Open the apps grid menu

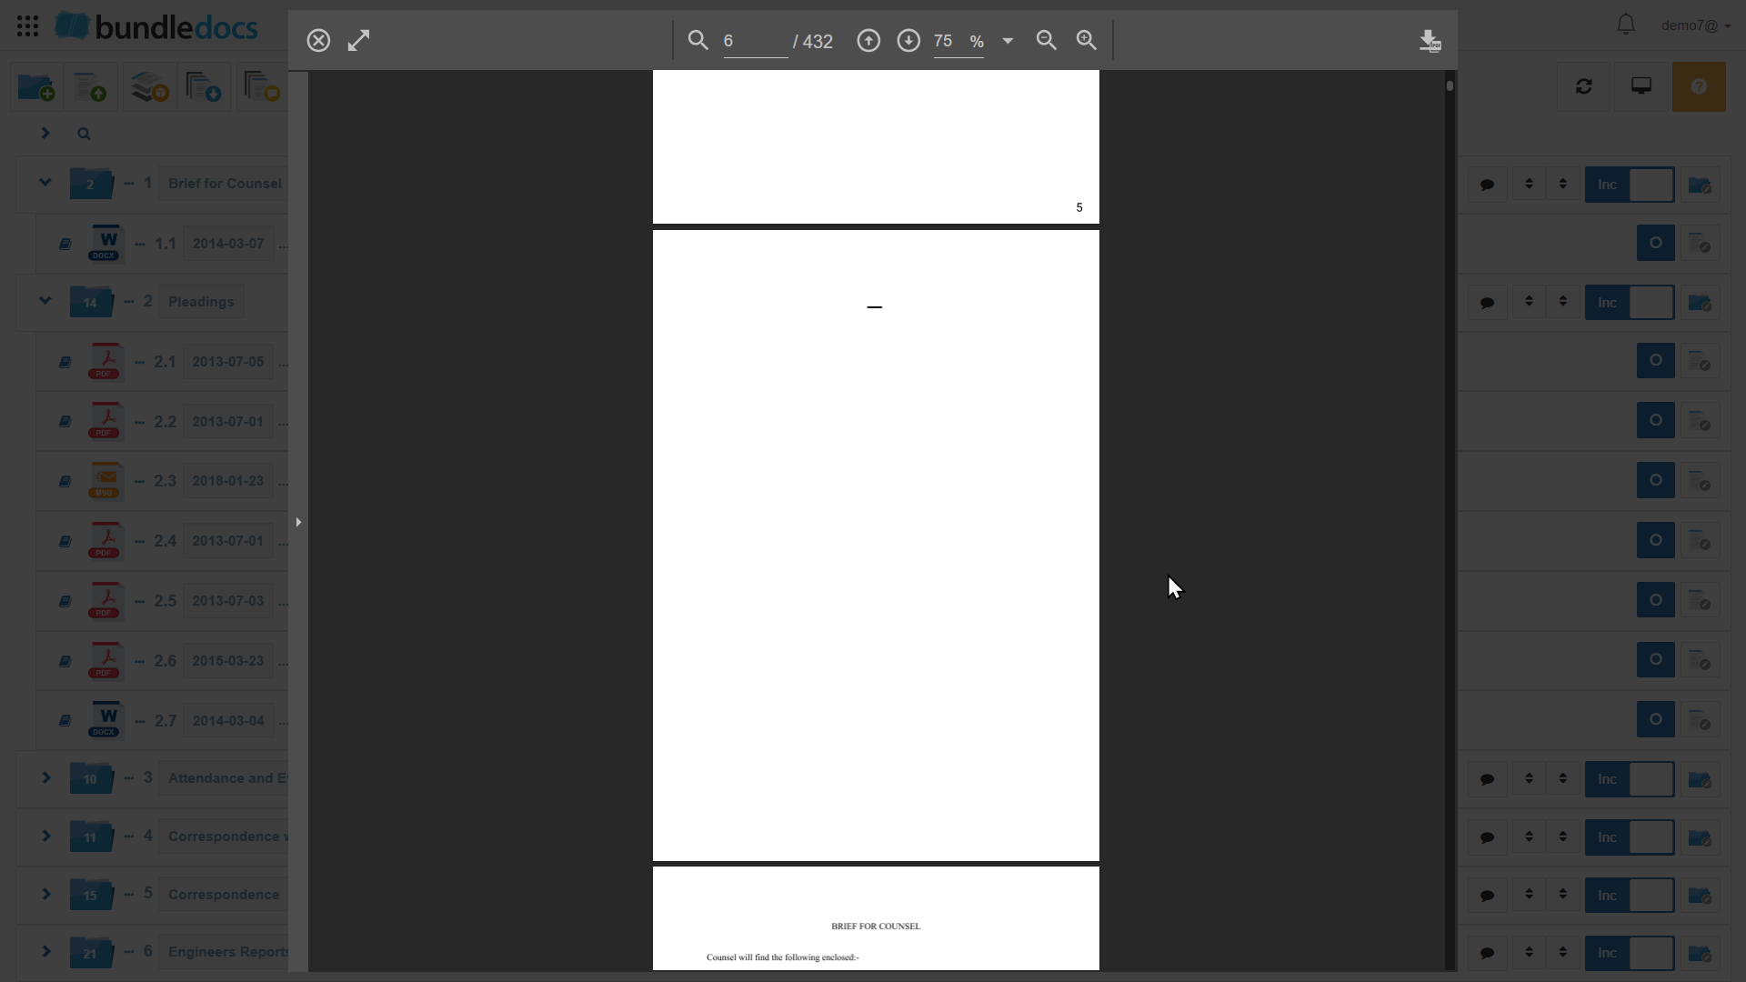pyautogui.click(x=27, y=25)
